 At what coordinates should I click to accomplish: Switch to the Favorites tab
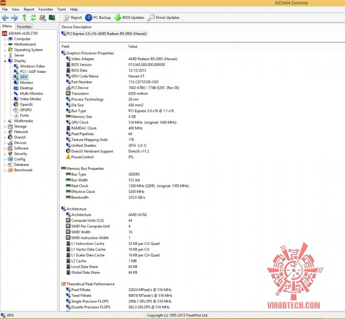click(24, 26)
